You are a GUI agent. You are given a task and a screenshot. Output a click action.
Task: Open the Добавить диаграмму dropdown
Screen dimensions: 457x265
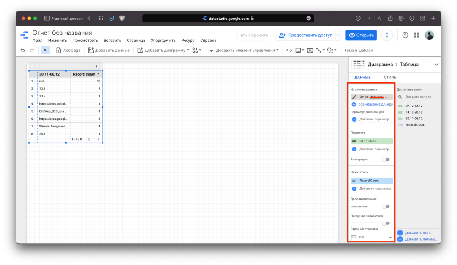click(163, 50)
